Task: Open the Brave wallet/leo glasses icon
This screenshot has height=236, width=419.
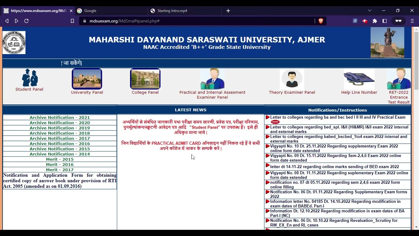Action: [x=398, y=21]
